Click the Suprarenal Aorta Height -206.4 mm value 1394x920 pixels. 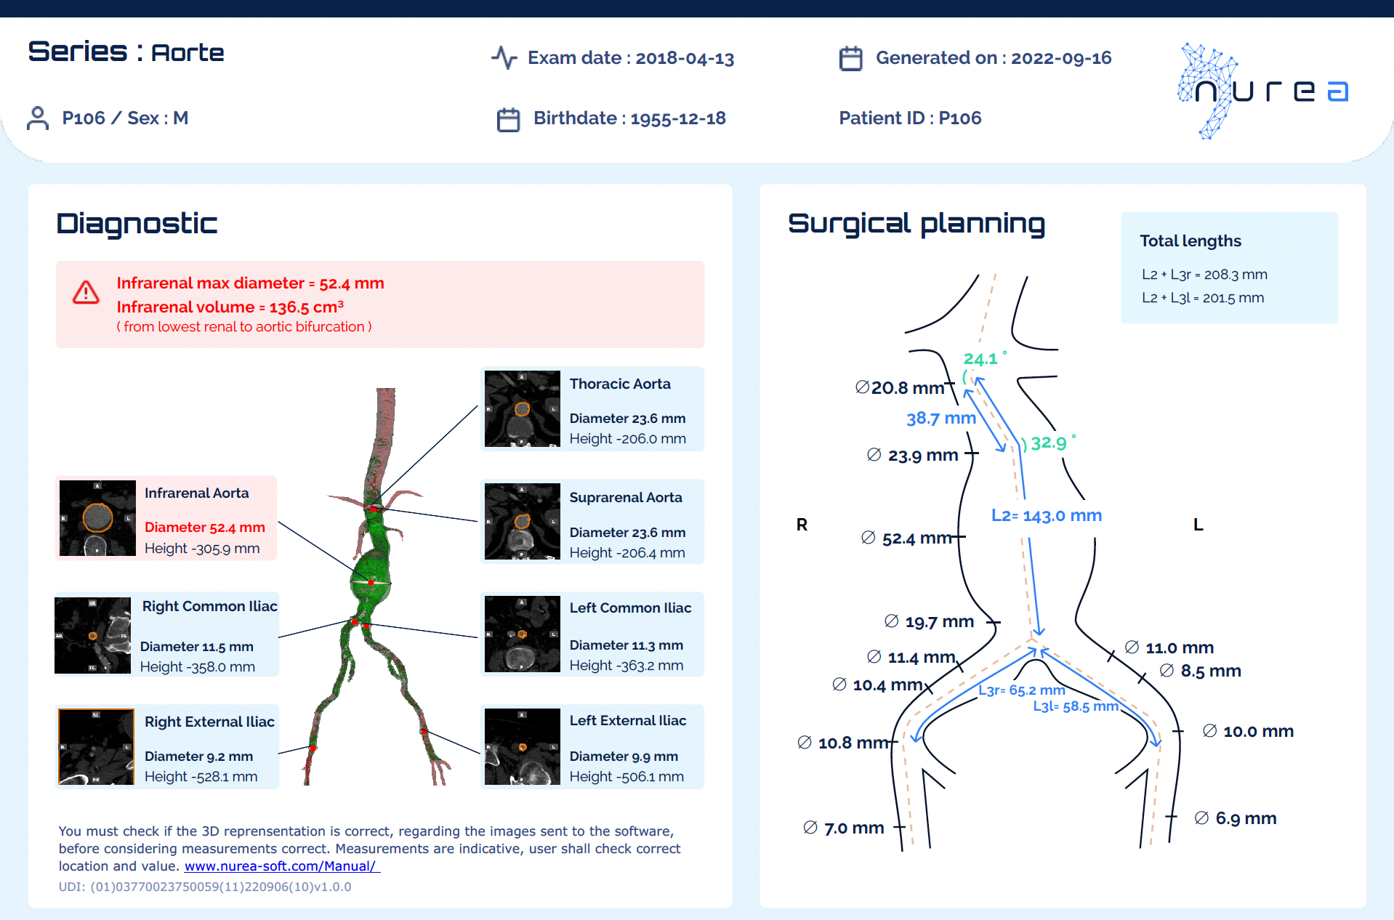[x=627, y=553]
